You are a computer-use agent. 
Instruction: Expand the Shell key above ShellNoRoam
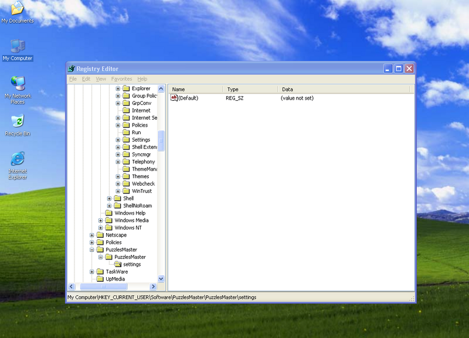[x=109, y=199]
